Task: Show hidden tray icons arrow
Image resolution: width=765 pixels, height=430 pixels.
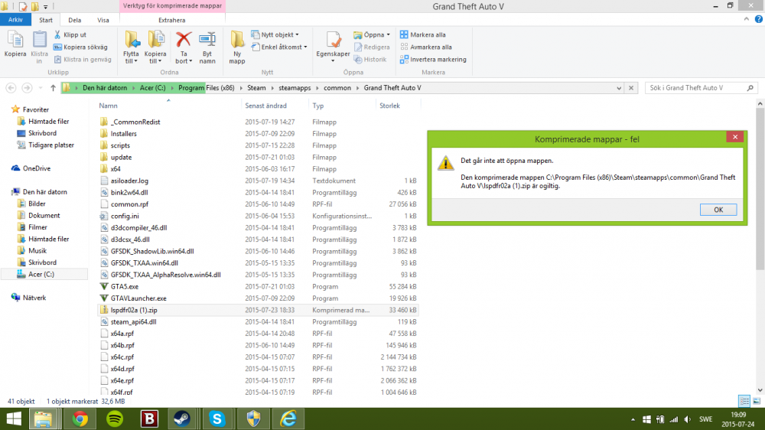Action: 633,419
